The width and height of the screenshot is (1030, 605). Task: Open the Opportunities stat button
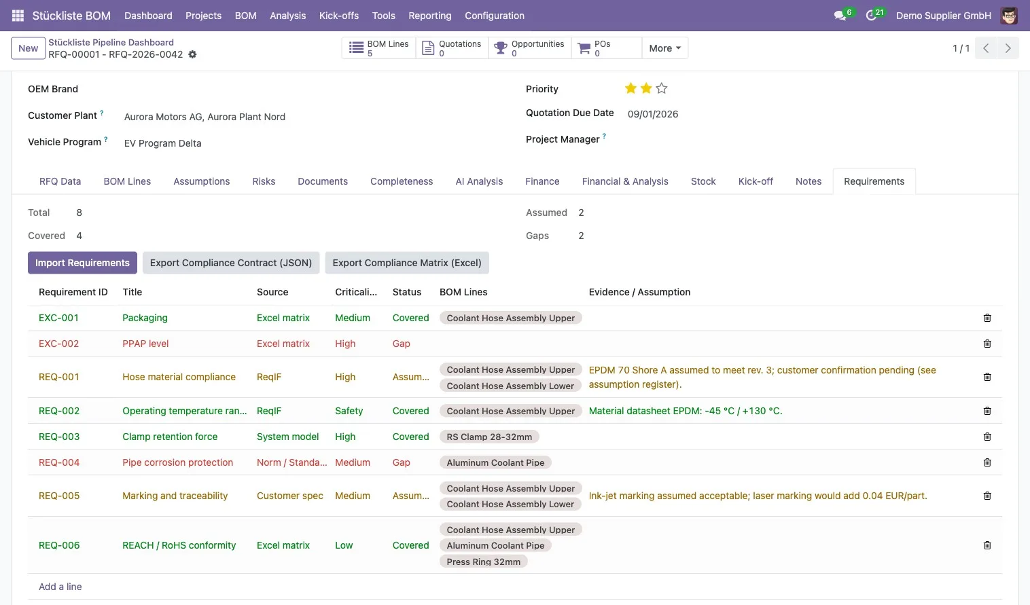point(530,48)
